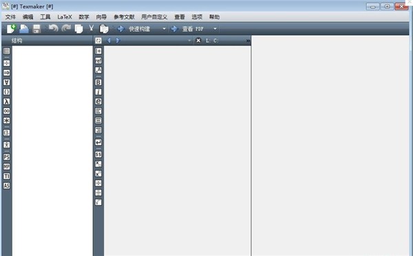Insert a newline with the return-arrow icon

(98, 142)
